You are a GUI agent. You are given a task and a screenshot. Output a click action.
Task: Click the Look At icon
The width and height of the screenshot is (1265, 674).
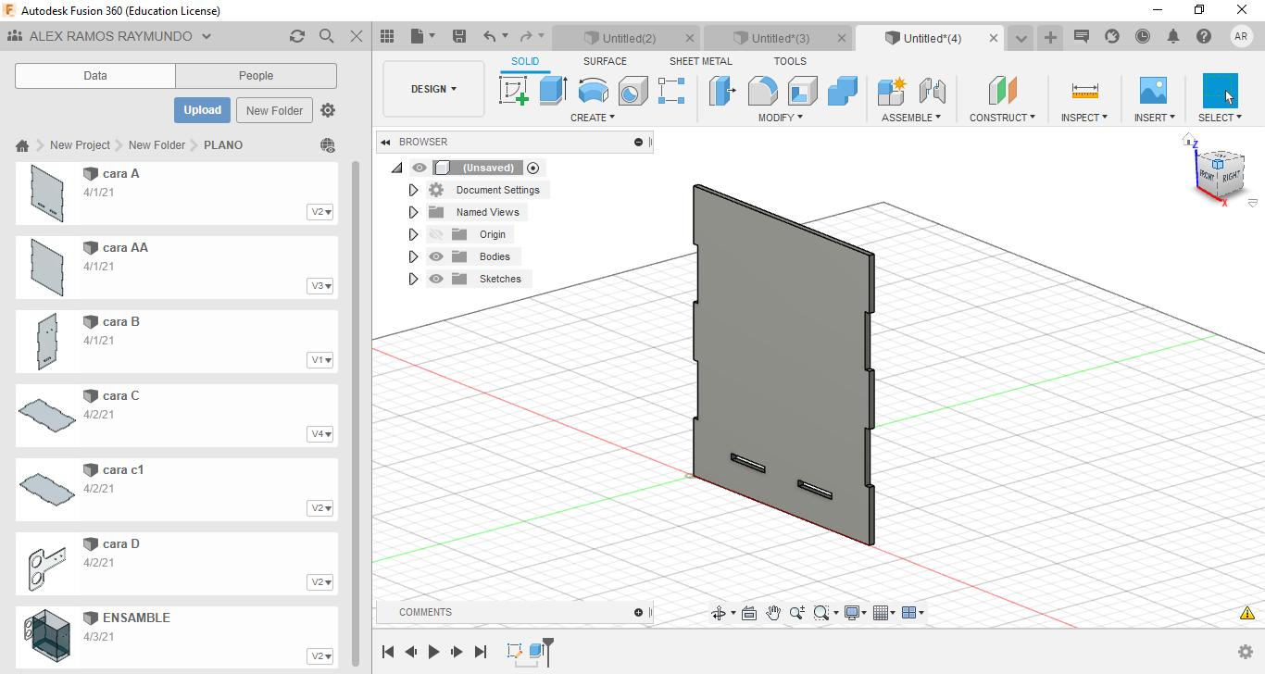click(x=749, y=613)
